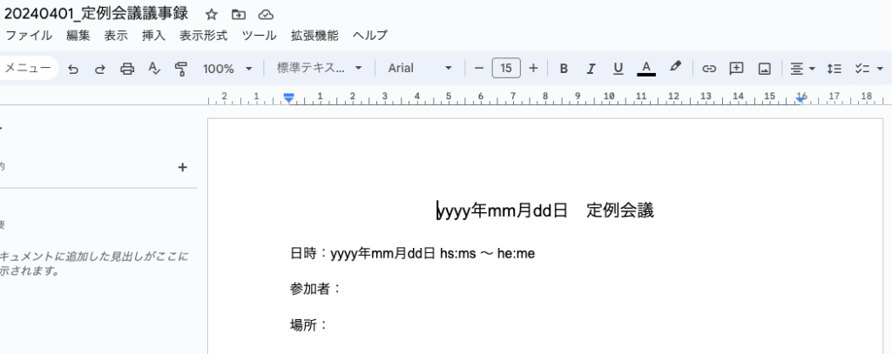Print the document using printer icon
This screenshot has width=892, height=354.
127,68
